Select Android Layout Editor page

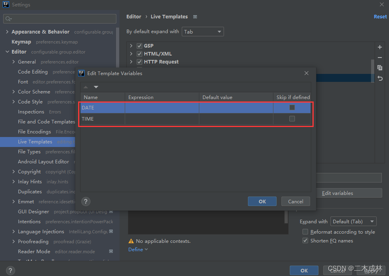click(x=43, y=162)
